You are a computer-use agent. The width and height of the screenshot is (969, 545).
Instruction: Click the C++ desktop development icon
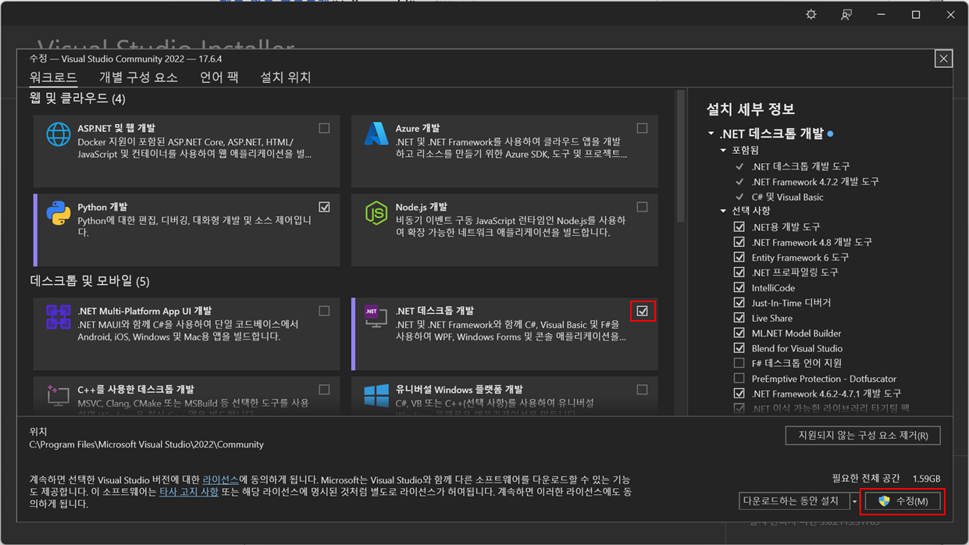(58, 395)
